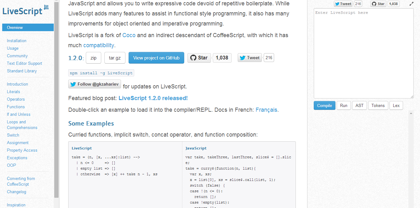Click the JavaScript compiled code block
This screenshot has height=208, width=420.
coord(239,175)
